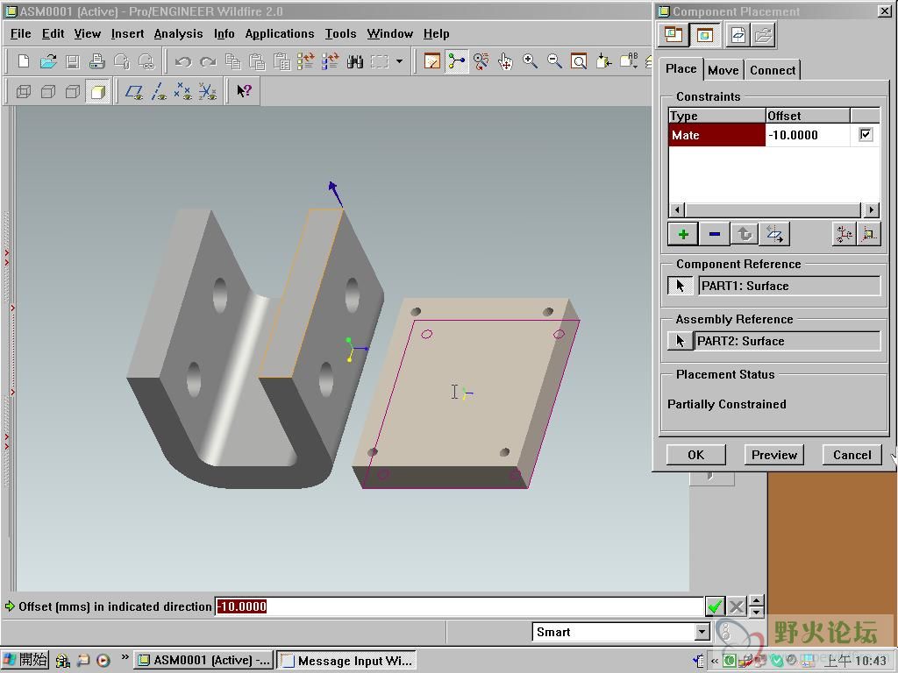Uncheck the Mate constraint enabled checkbox

tap(866, 134)
